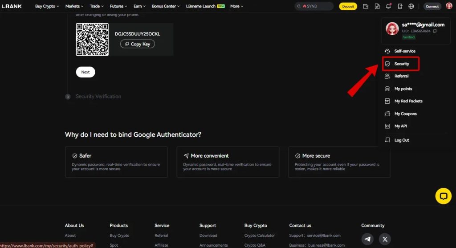Image resolution: width=456 pixels, height=248 pixels.
Task: Click the Security Verification step label
Action: click(x=98, y=97)
